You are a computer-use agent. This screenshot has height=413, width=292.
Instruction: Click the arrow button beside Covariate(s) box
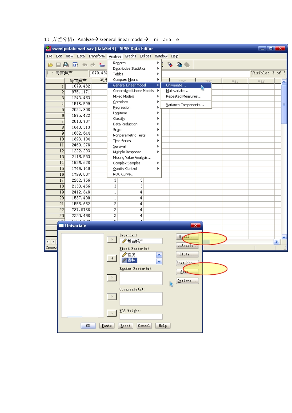point(112,297)
